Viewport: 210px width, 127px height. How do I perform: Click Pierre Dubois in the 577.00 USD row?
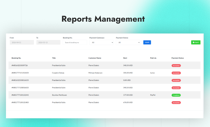(93, 95)
